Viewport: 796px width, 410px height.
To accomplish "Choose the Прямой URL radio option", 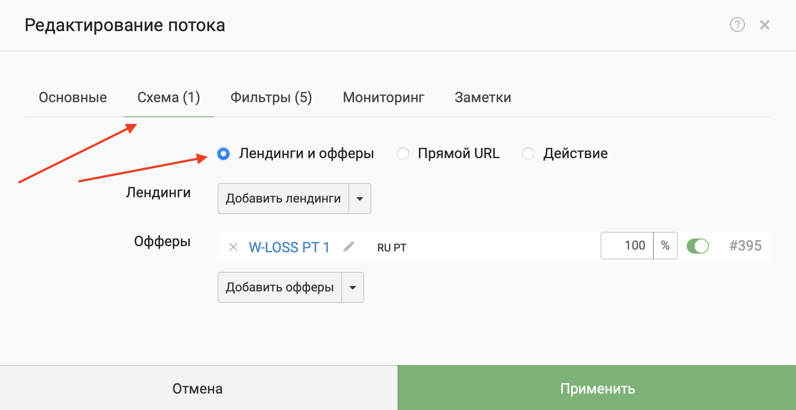I will (403, 154).
